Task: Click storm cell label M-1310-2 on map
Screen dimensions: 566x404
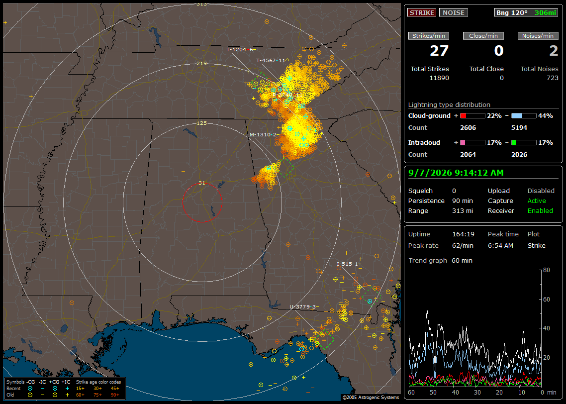Action: coord(264,134)
